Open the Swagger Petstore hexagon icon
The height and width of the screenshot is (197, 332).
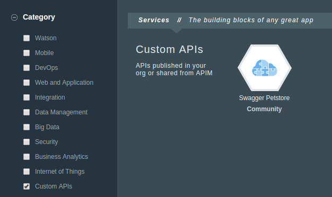tap(265, 68)
